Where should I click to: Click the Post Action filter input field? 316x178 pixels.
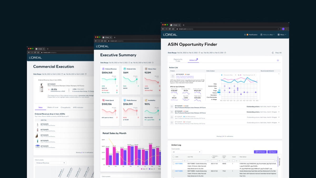257,161
